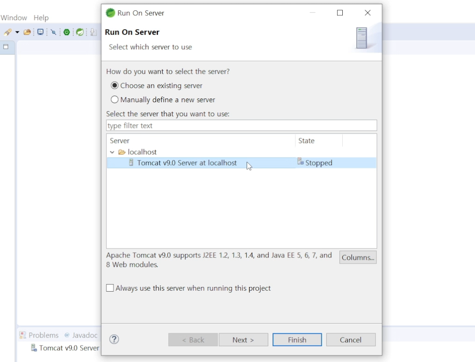
Task: Select Manually define a new server option
Action: click(x=114, y=99)
